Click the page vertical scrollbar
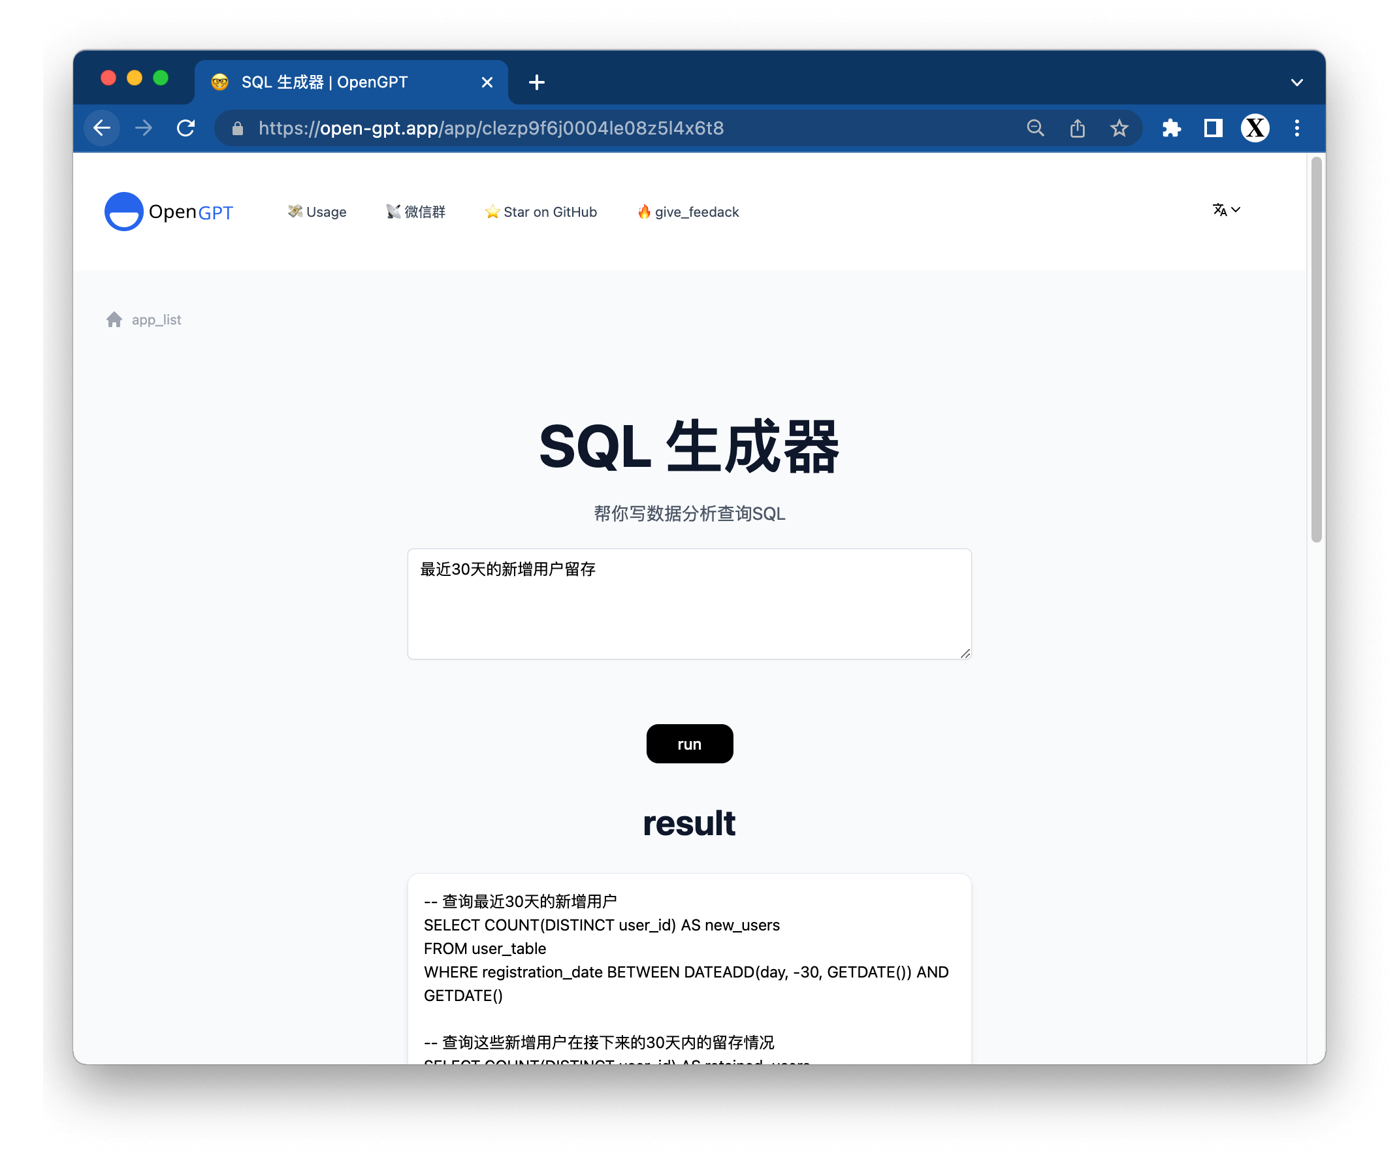This screenshot has width=1399, height=1161. (x=1315, y=350)
